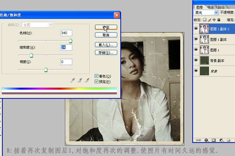Uncheck the 着色 (Colorize) checkbox
235x156 pixels.
coord(97,76)
